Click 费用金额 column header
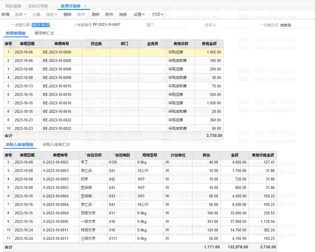This screenshot has width=315, height=252. coord(209,44)
